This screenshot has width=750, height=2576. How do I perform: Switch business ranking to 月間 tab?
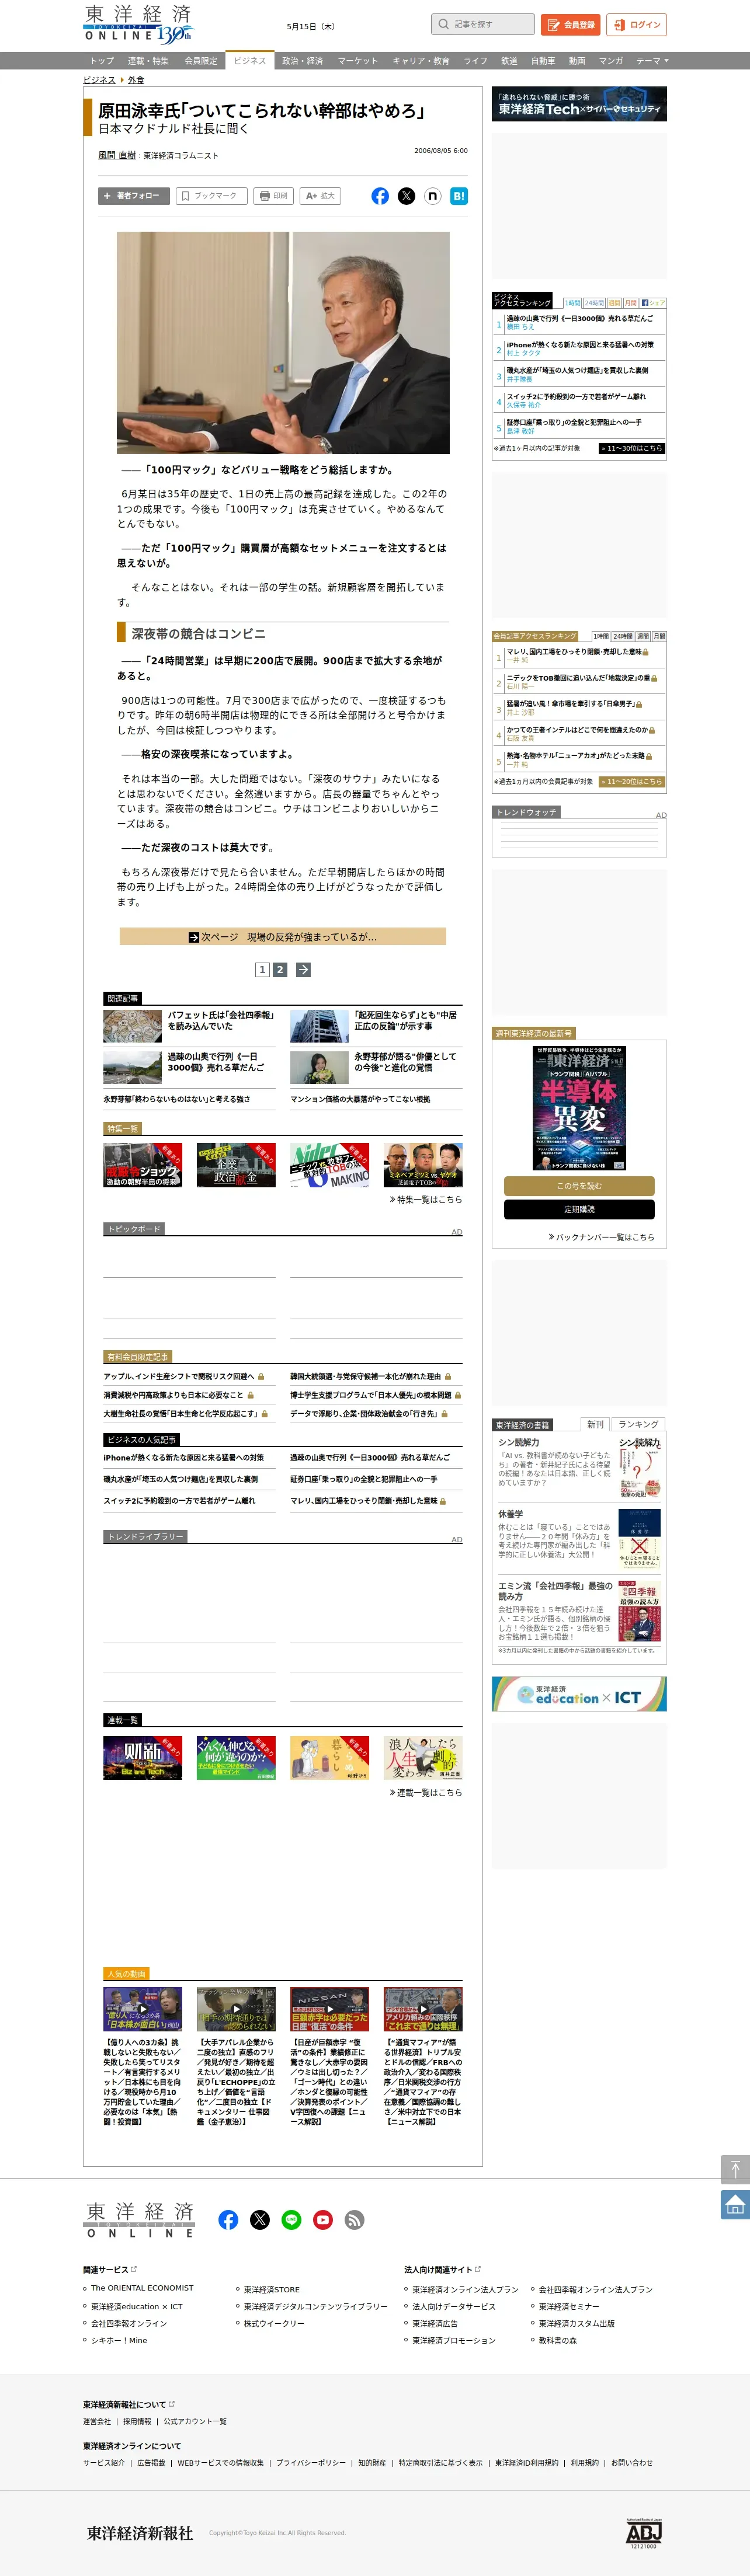[x=631, y=303]
